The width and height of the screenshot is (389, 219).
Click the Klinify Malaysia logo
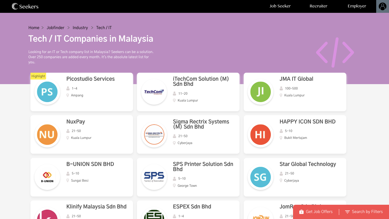(x=47, y=214)
